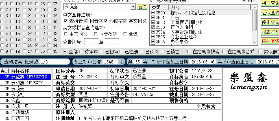
Task: Click the 内容 column header in group list
Action: point(210,7)
